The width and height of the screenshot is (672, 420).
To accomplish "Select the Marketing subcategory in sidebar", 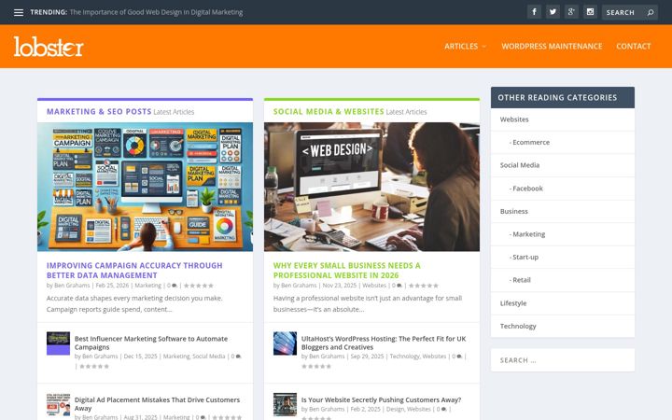I will (527, 234).
